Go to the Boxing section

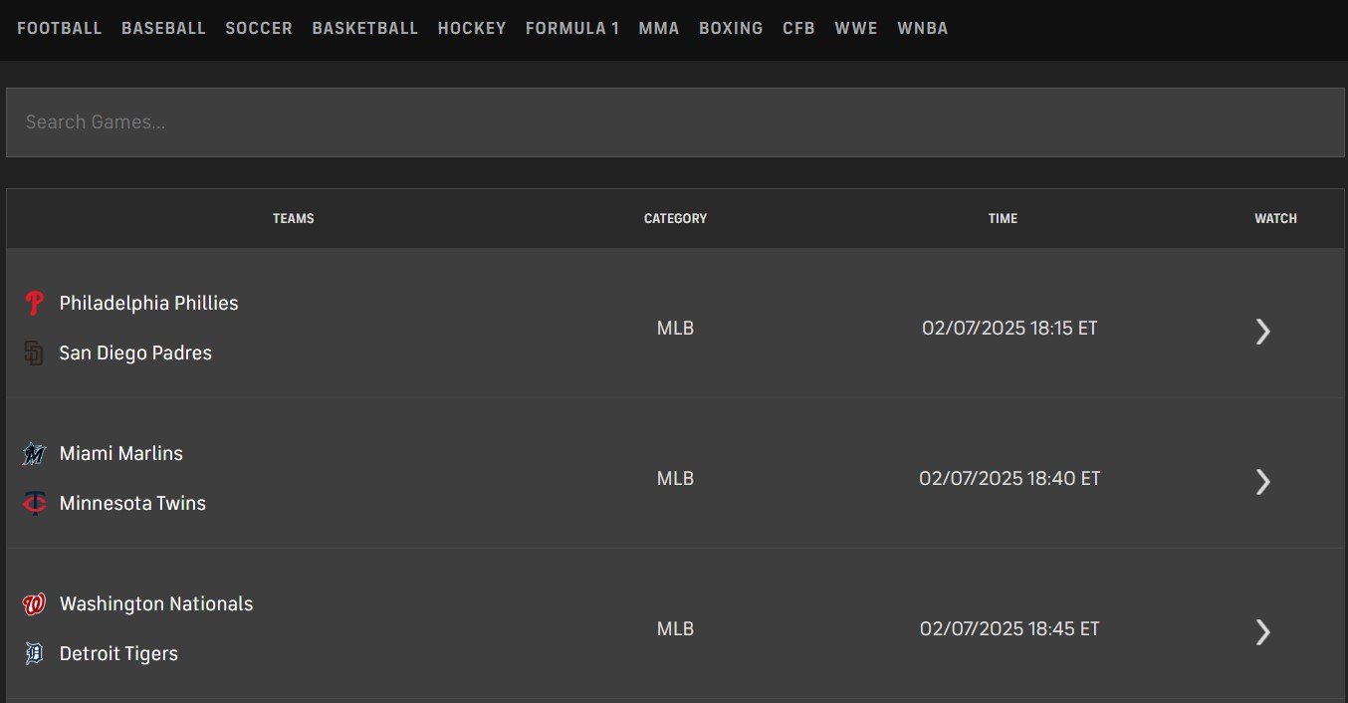coord(731,28)
